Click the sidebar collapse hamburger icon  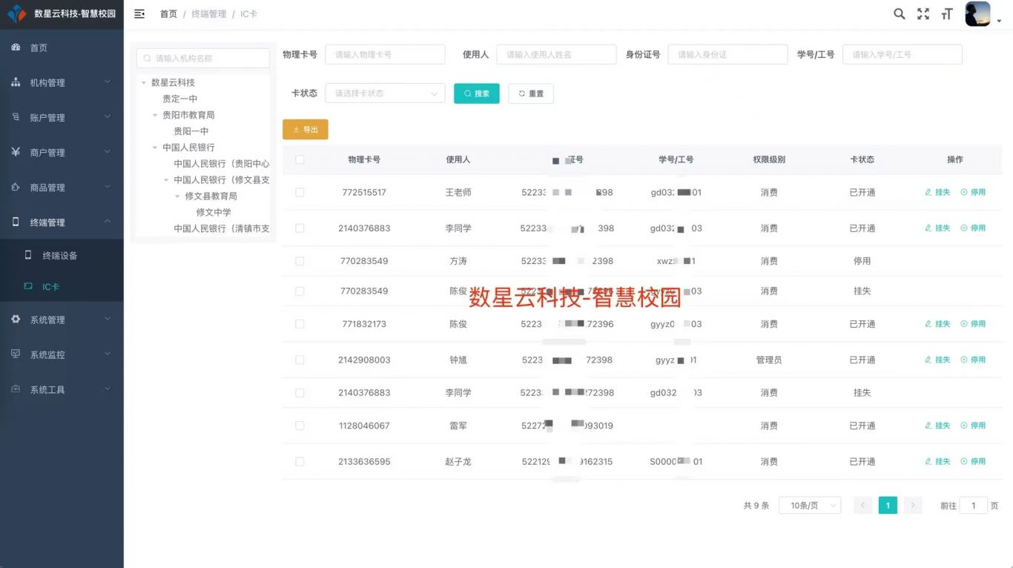tap(139, 13)
